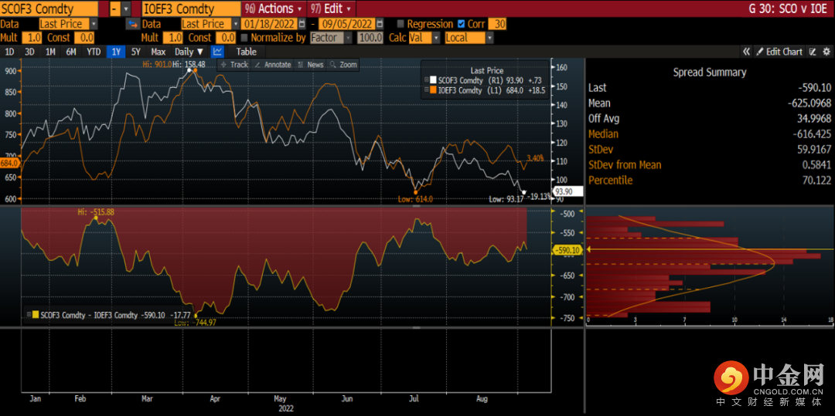
Task: Click the IOEF3 Comdty security field
Action: point(191,8)
